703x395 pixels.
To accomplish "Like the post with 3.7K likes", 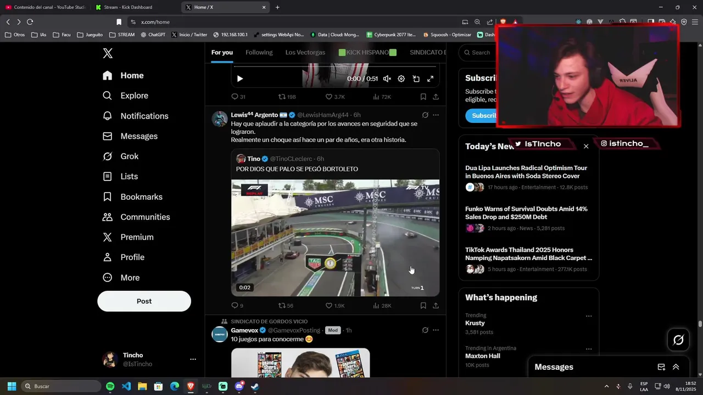I will [x=335, y=97].
